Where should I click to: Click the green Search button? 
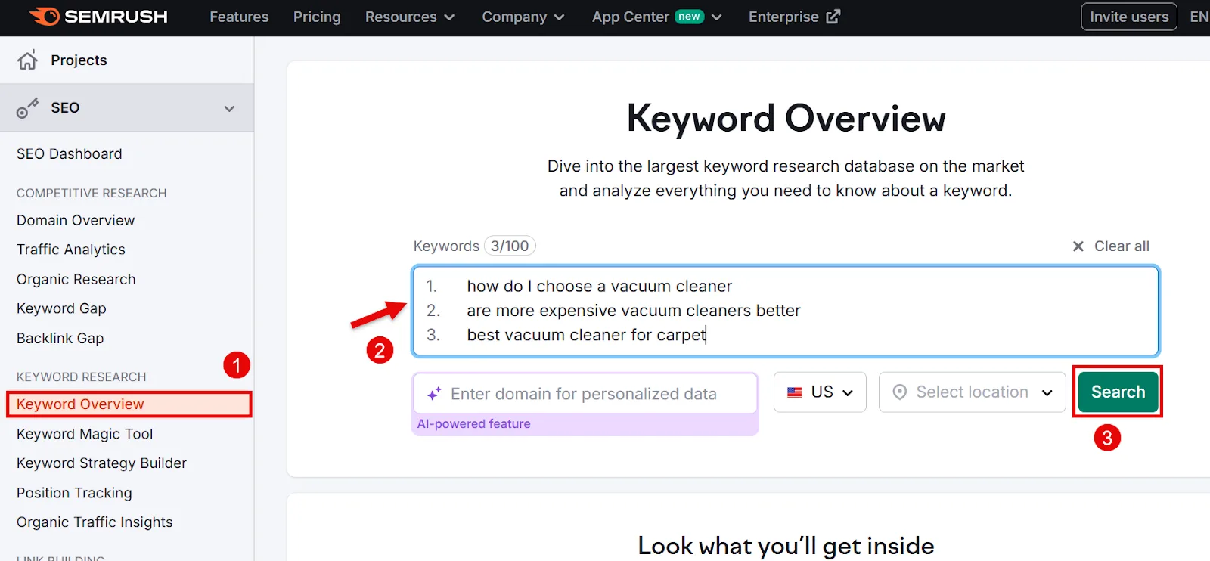click(1118, 392)
